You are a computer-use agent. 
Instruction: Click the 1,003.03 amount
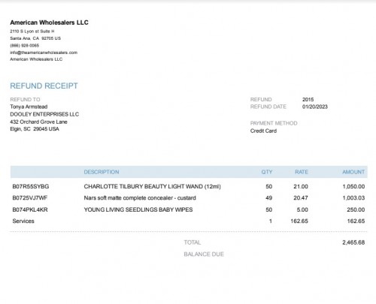pos(353,198)
